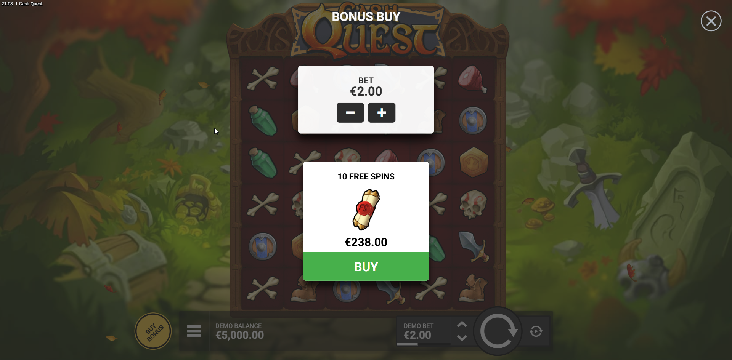Click the Demo Balance display

tap(239, 331)
